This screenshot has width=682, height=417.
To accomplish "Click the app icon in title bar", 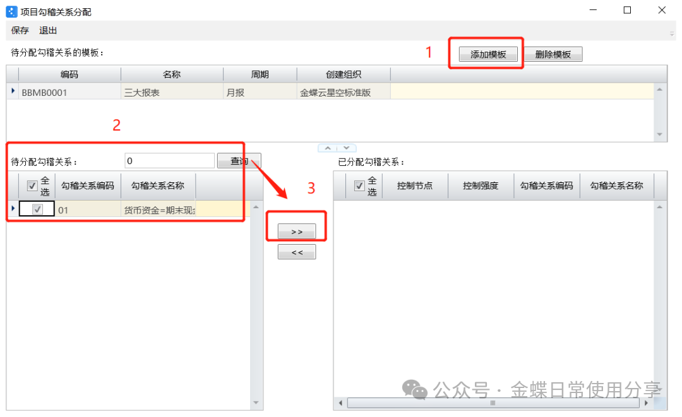I will pyautogui.click(x=11, y=11).
